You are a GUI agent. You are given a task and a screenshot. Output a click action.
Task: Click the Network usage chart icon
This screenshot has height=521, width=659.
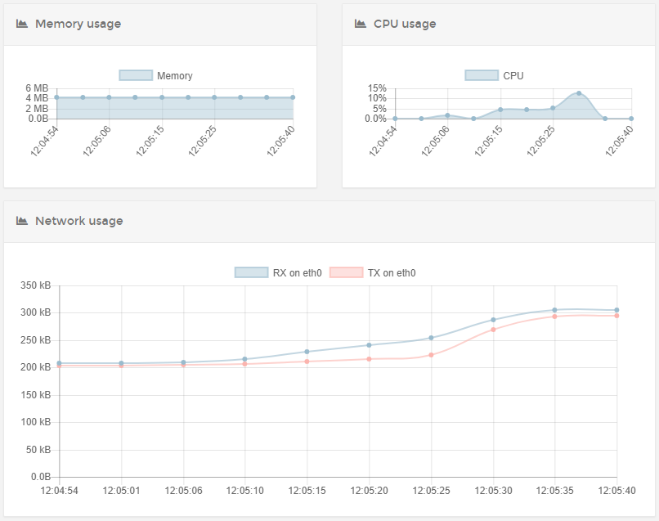click(x=22, y=221)
